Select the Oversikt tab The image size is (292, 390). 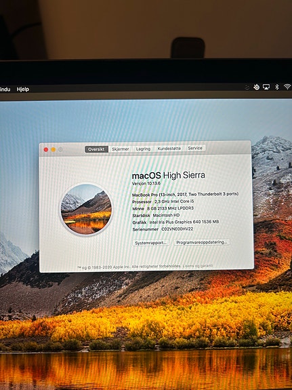coord(96,149)
